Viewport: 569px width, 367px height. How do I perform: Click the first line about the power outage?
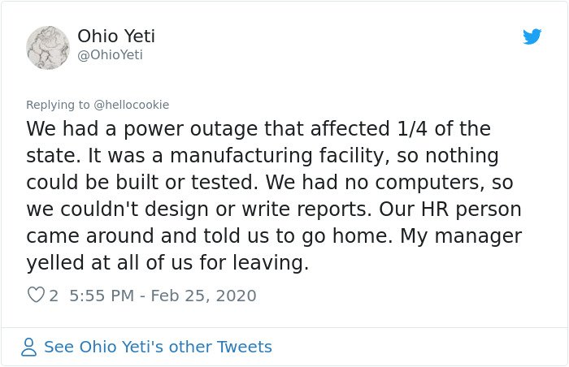(258, 129)
